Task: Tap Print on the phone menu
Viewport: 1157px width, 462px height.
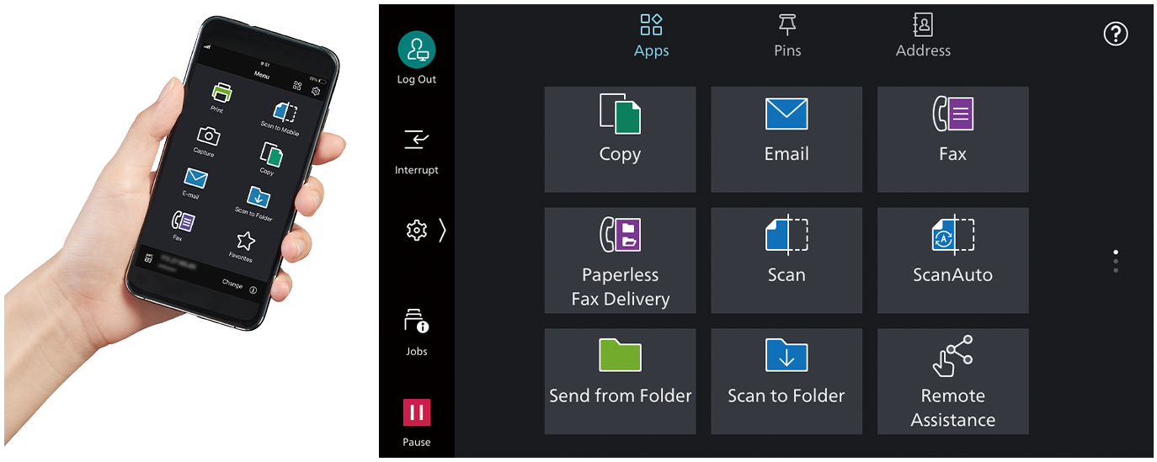Action: [x=220, y=96]
